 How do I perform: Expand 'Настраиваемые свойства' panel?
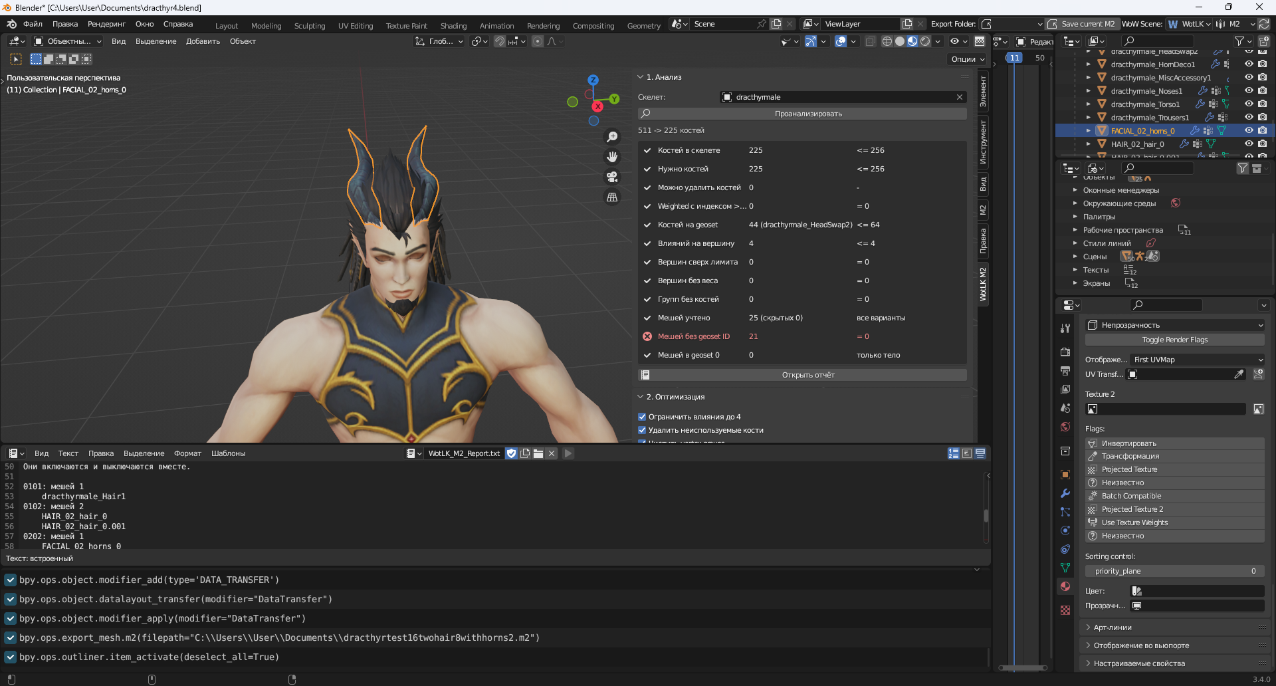click(1088, 663)
